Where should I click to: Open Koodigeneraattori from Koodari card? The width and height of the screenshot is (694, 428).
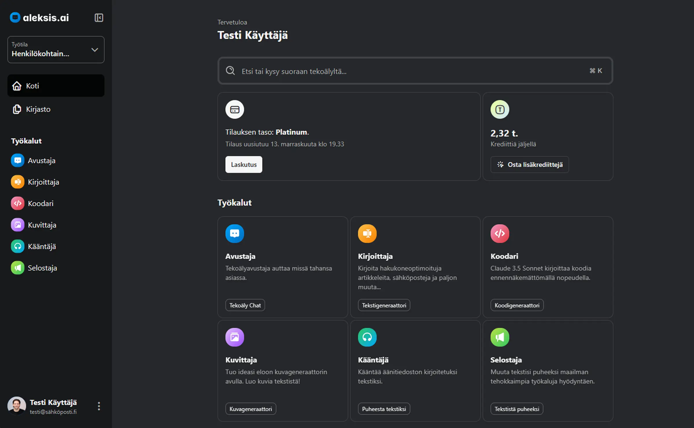(517, 305)
